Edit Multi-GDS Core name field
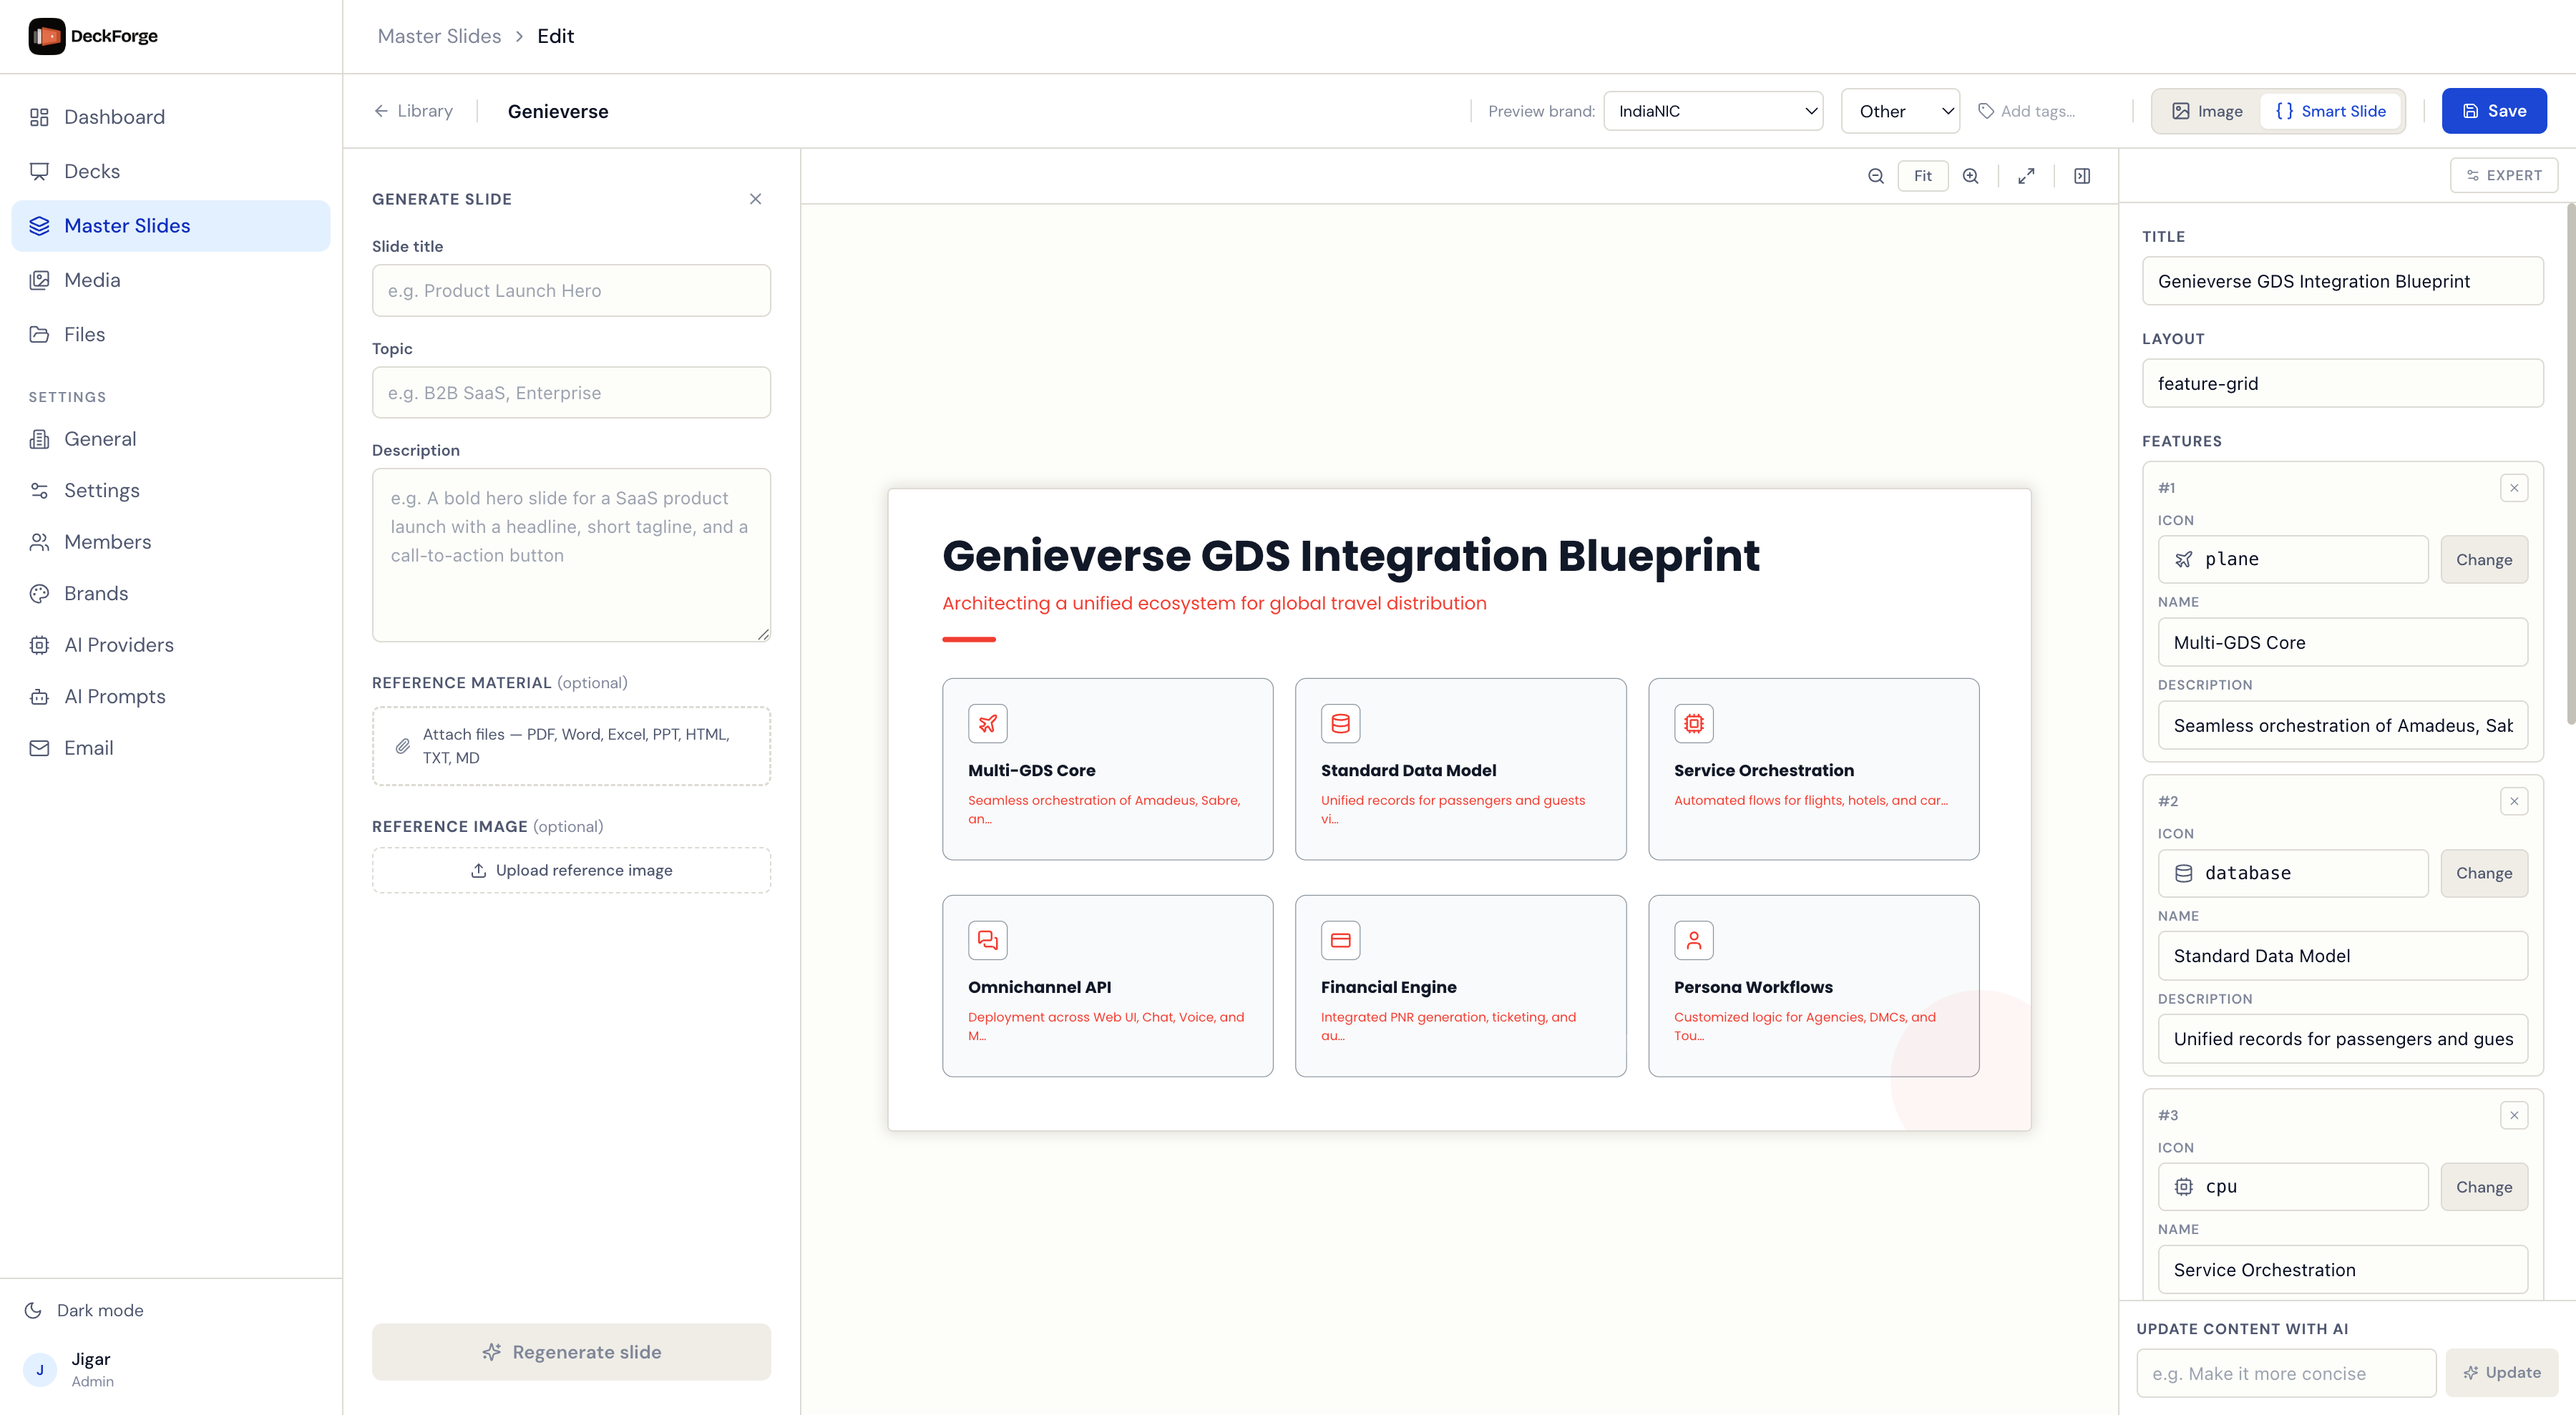2576x1415 pixels. pos(2342,643)
